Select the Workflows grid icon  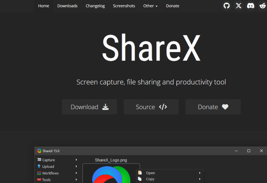pos(39,173)
